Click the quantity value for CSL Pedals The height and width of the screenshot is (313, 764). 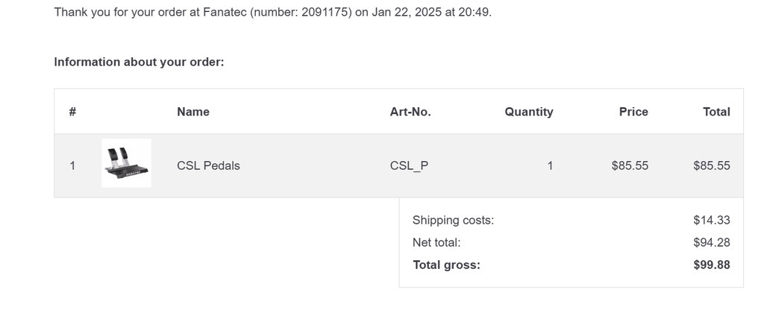(550, 165)
